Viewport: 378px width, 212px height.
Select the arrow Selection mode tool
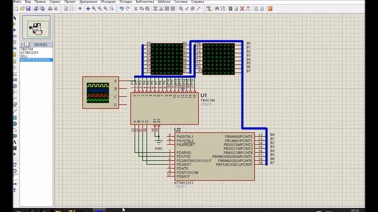tap(15, 18)
